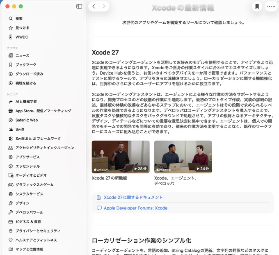Click the heart icon beside ヘルスケアとフィットネス

click(11, 240)
